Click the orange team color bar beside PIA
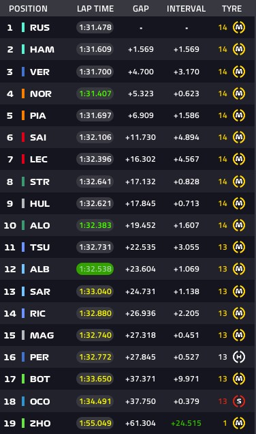 pos(23,115)
